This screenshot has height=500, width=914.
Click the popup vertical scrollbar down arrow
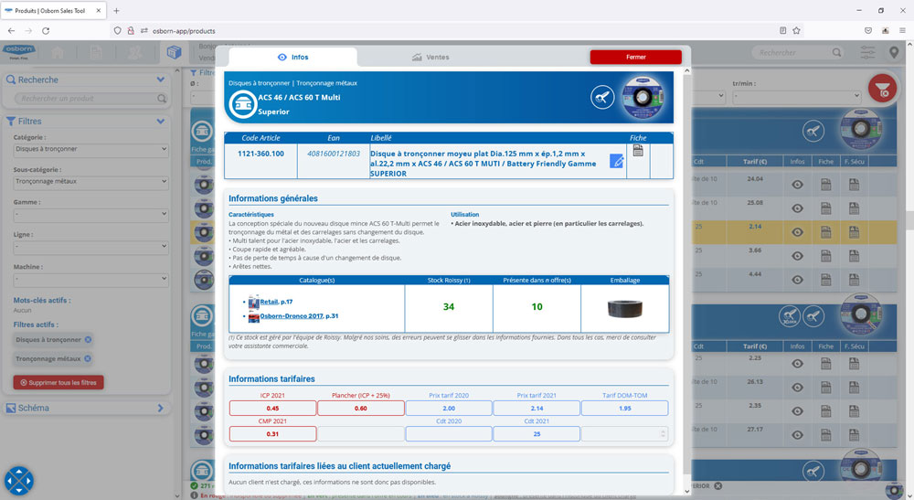(687, 491)
